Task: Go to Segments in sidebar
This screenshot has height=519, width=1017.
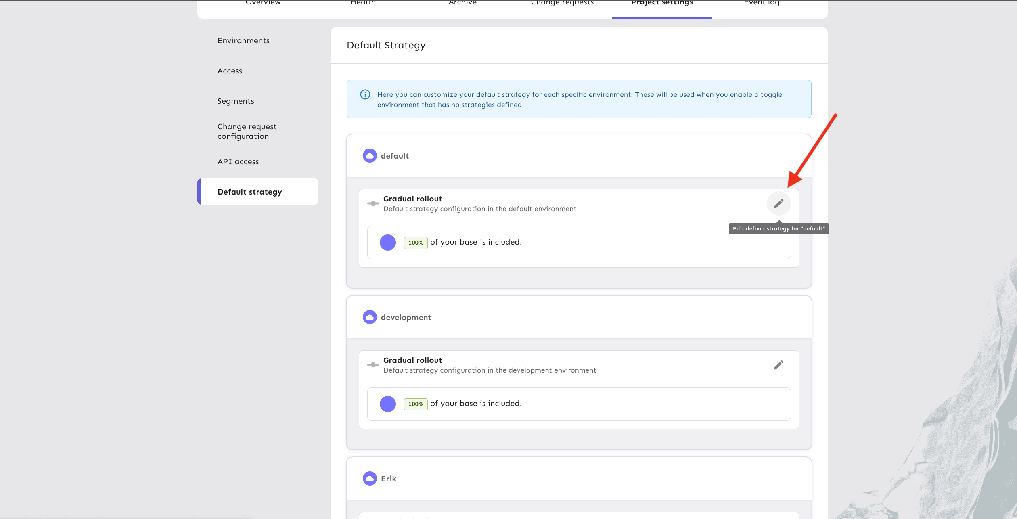Action: point(236,101)
